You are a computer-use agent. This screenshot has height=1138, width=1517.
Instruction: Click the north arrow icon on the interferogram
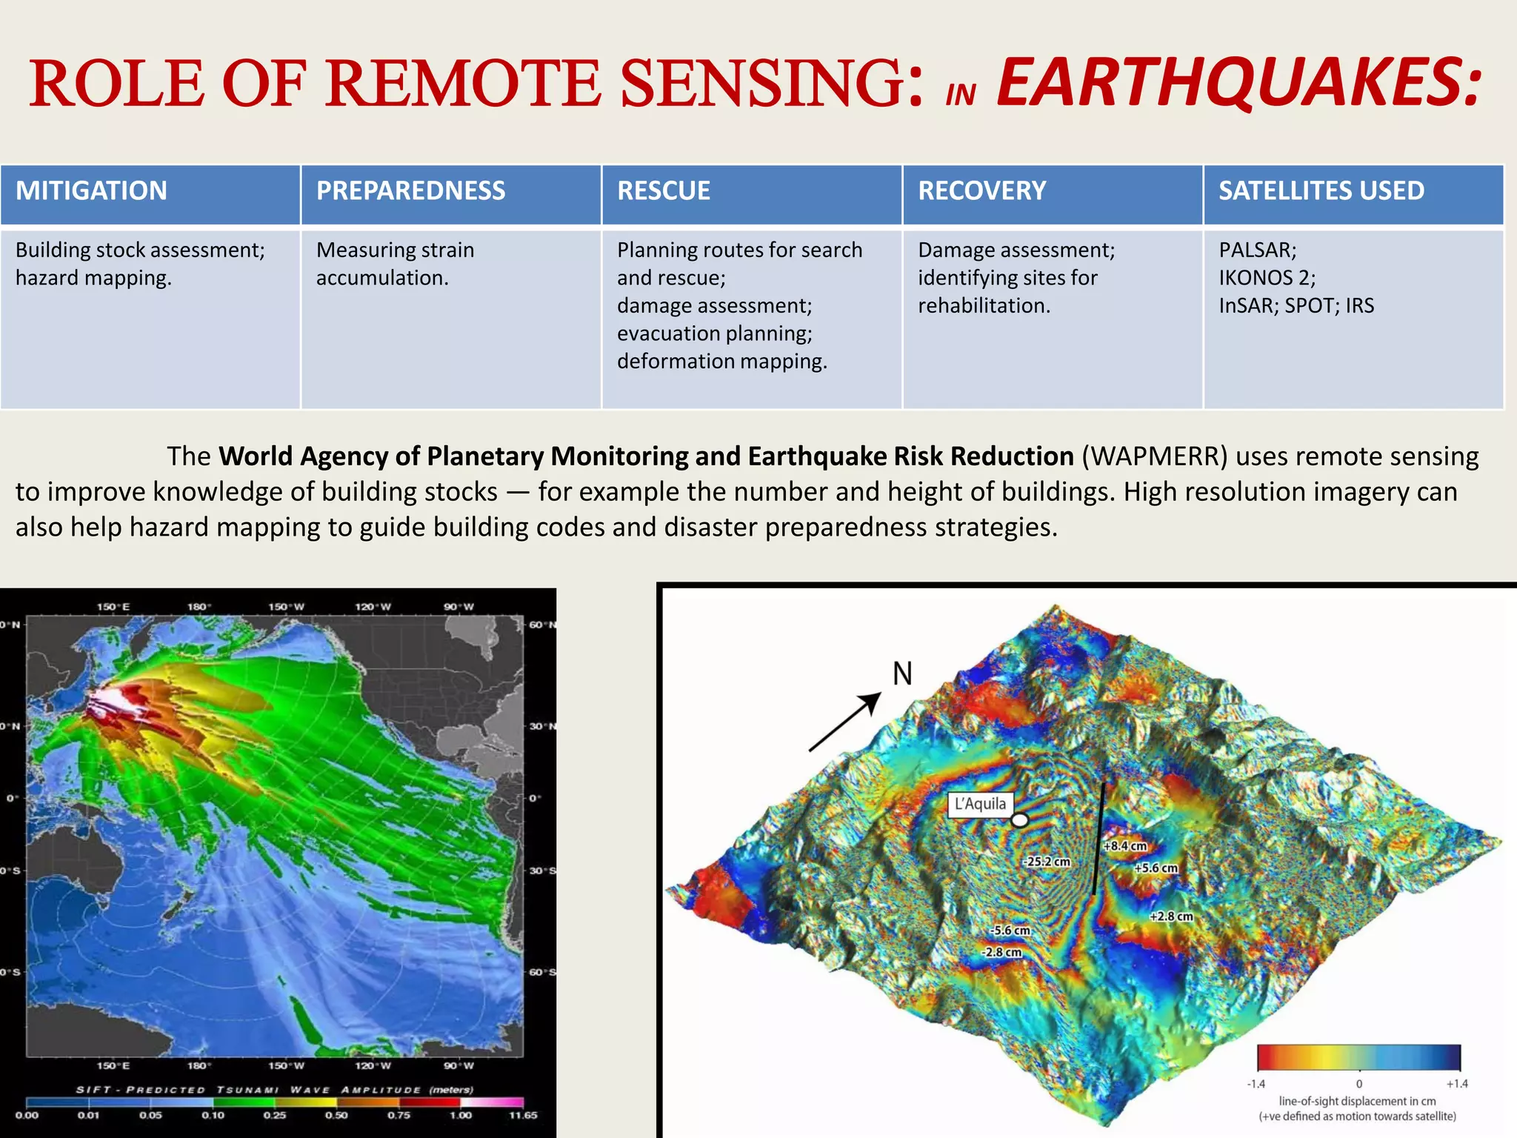847,721
